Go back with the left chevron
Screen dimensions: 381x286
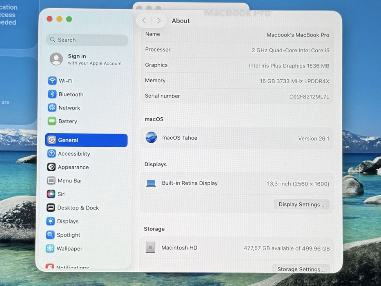pyautogui.click(x=144, y=20)
